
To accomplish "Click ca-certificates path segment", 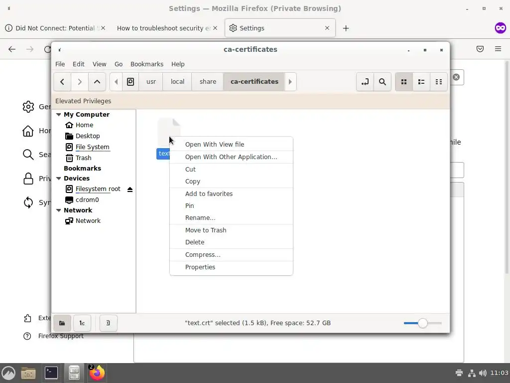I will point(255,82).
